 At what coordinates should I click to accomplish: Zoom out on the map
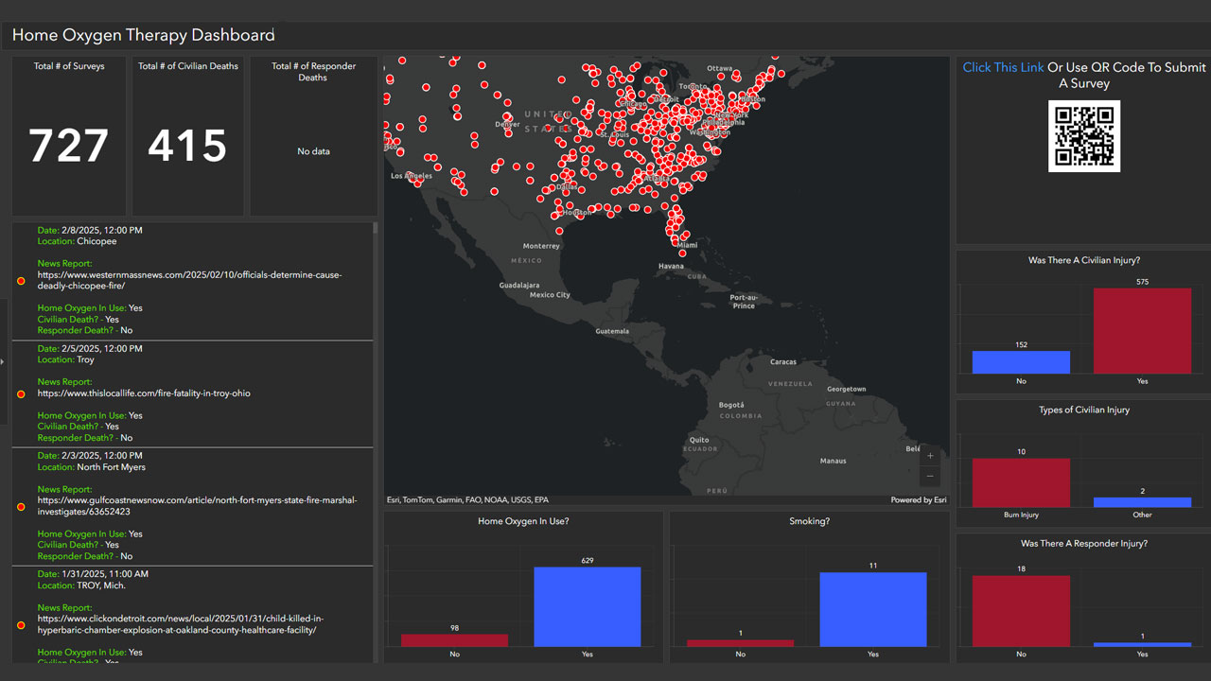point(930,477)
